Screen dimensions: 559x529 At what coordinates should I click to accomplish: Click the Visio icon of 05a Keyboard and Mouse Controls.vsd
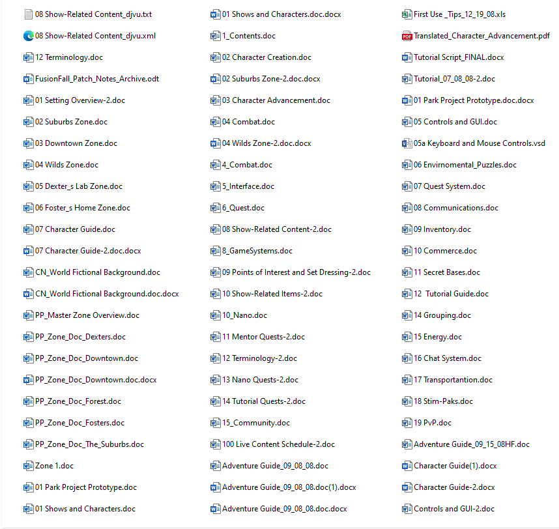point(407,143)
